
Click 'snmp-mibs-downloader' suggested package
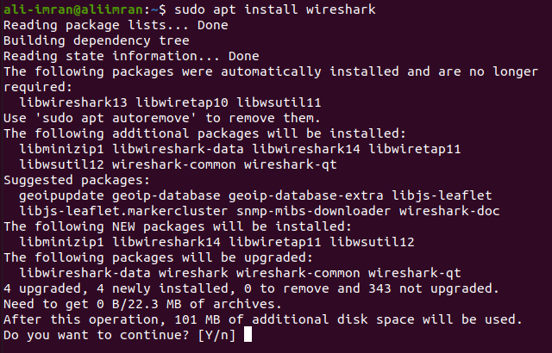[314, 211]
